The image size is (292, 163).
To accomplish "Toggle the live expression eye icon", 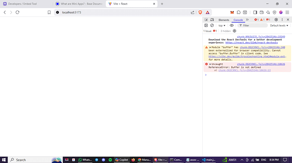I will pos(231,25).
